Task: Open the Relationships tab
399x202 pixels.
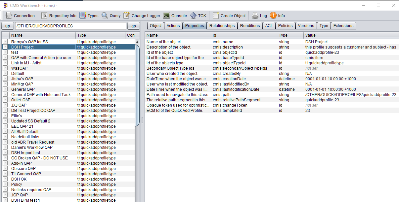Action: tap(222, 26)
